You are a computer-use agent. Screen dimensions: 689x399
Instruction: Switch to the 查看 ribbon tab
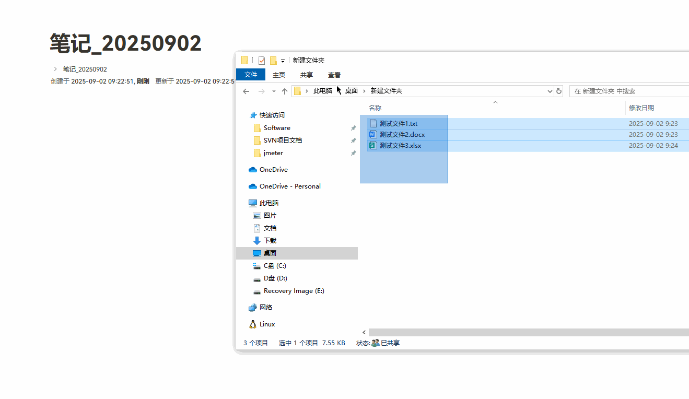334,74
